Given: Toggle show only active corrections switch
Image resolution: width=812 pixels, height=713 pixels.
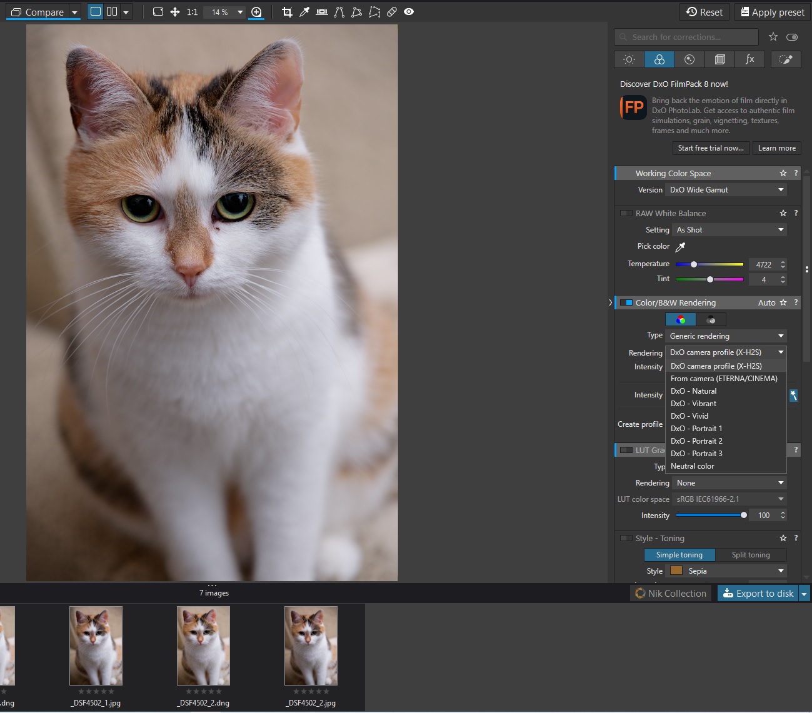Looking at the screenshot, I should [x=792, y=37].
